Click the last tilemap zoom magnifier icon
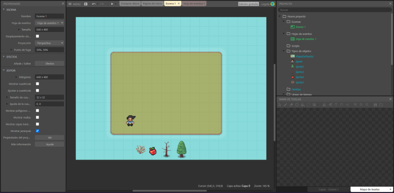 pyautogui.click(x=367, y=104)
